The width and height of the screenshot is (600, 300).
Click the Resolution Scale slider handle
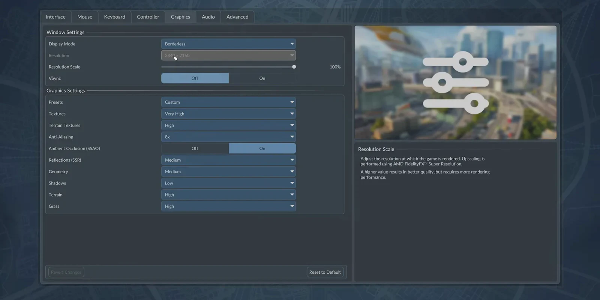coord(294,67)
